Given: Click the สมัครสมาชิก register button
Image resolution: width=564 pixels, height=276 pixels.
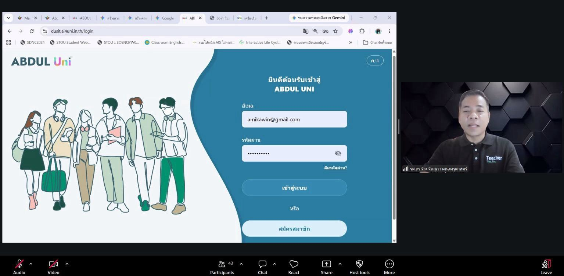Looking at the screenshot, I should click(x=294, y=229).
